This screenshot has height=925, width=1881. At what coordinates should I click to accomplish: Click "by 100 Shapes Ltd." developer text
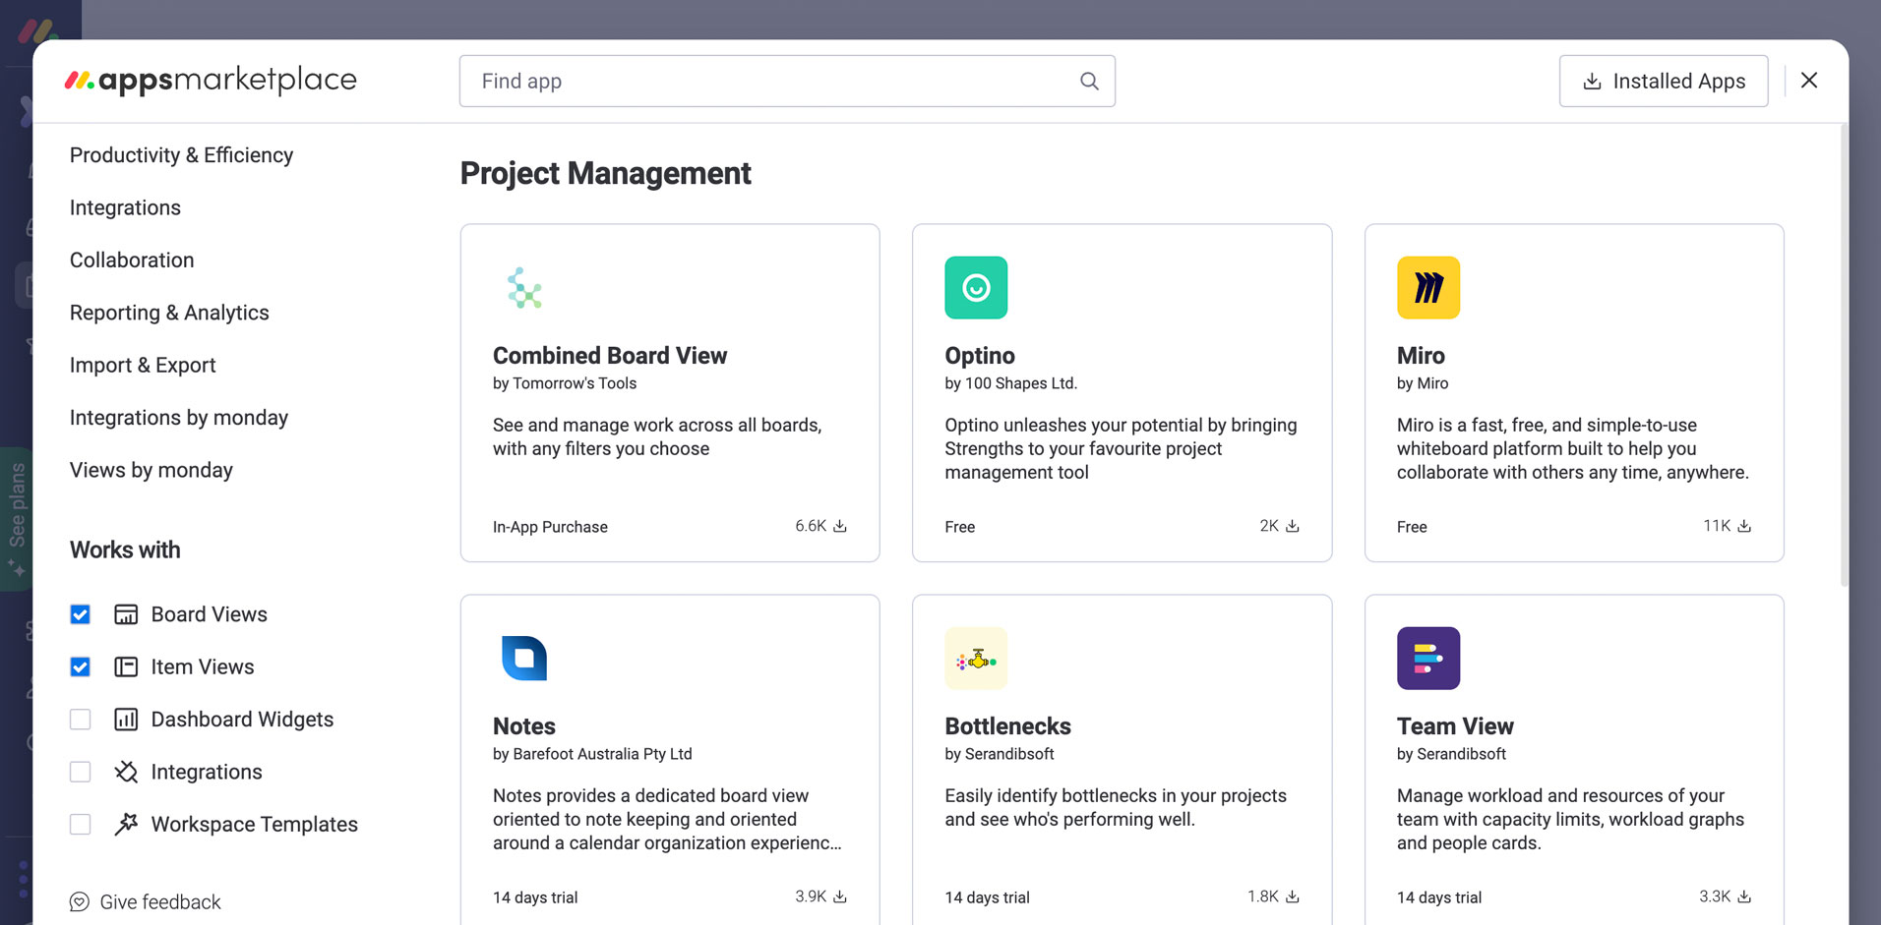1011,383
